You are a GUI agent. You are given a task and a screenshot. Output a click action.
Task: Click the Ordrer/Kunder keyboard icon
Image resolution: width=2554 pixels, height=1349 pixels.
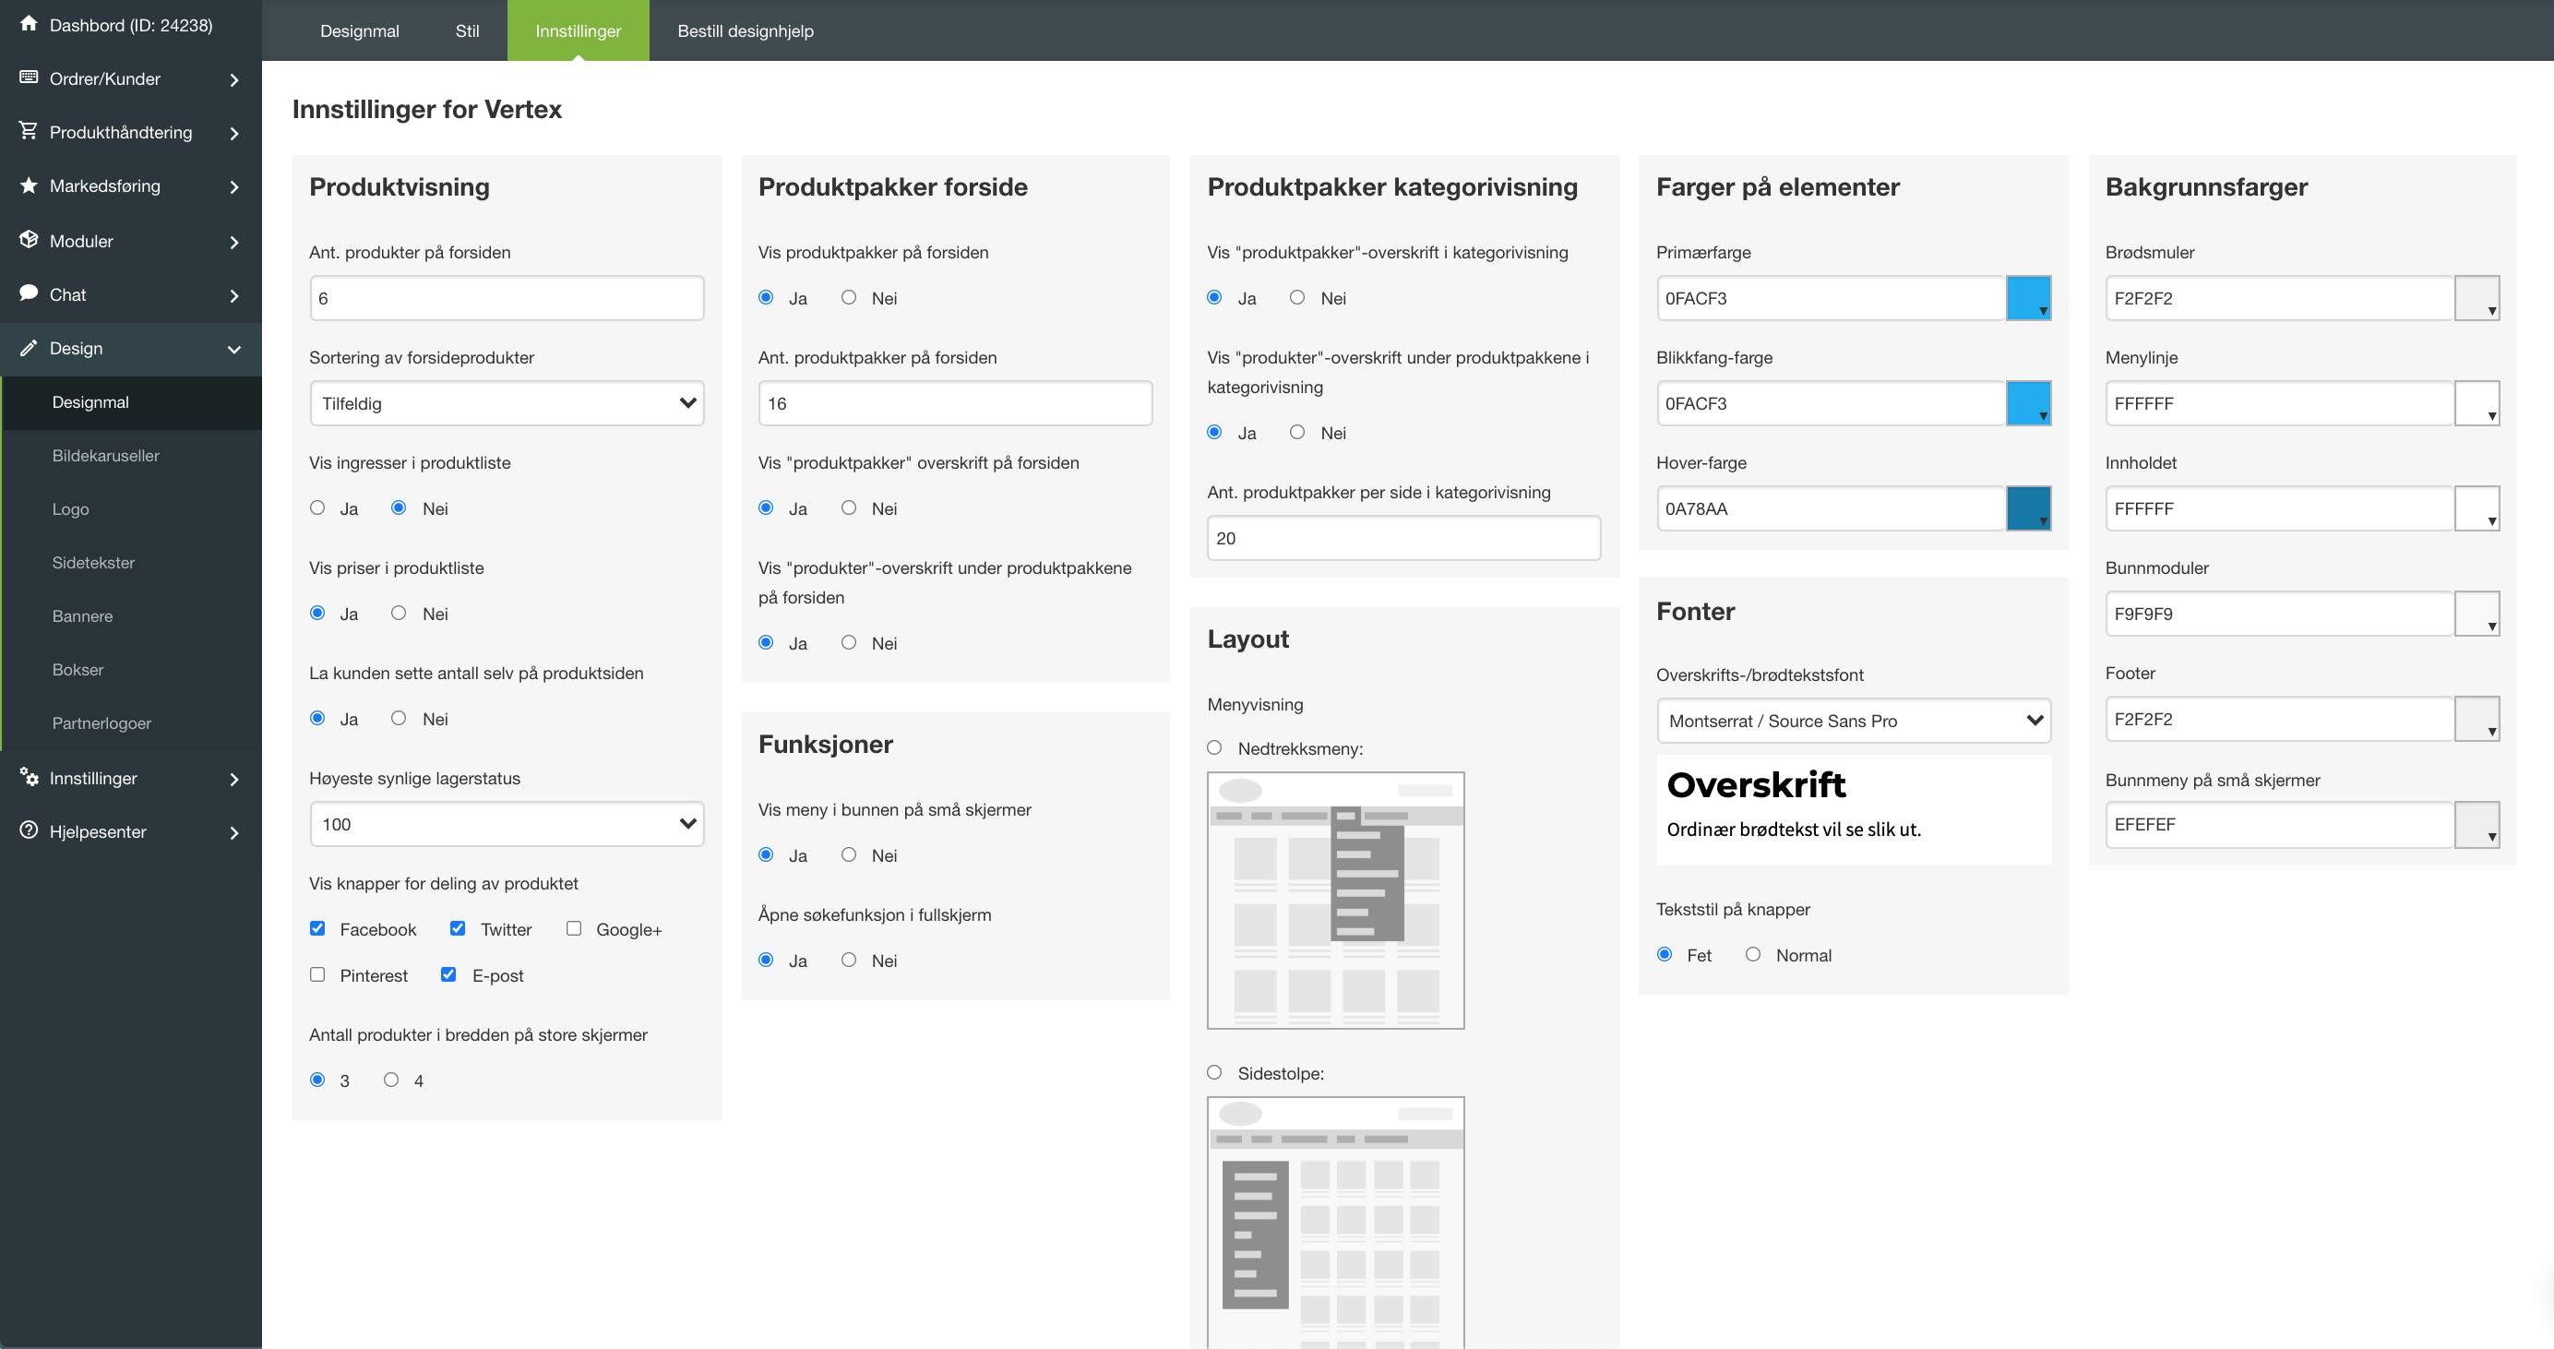[x=29, y=78]
